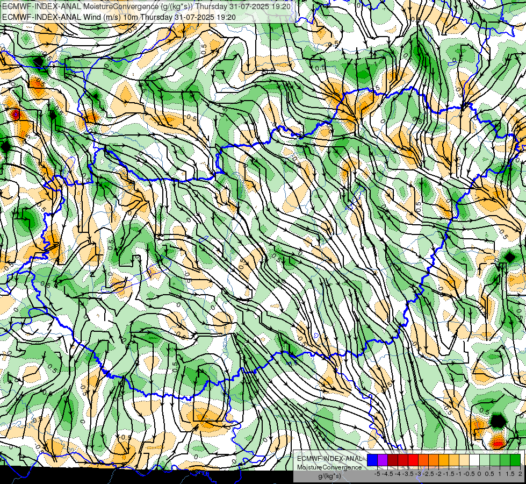Click darkest green swatch between 1.5 and 2
This screenshot has width=526, height=484.
[515, 460]
